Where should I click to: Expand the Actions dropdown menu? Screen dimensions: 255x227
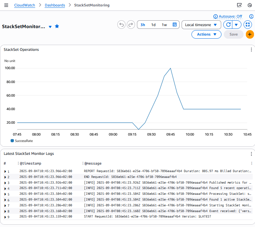206,34
